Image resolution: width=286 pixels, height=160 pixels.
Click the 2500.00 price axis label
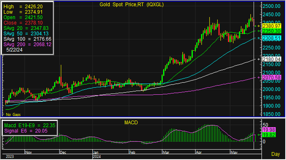[x=271, y=6]
